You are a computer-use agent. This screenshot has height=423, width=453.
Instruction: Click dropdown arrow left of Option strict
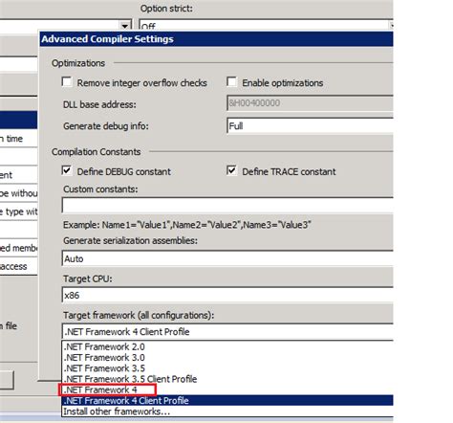125,26
